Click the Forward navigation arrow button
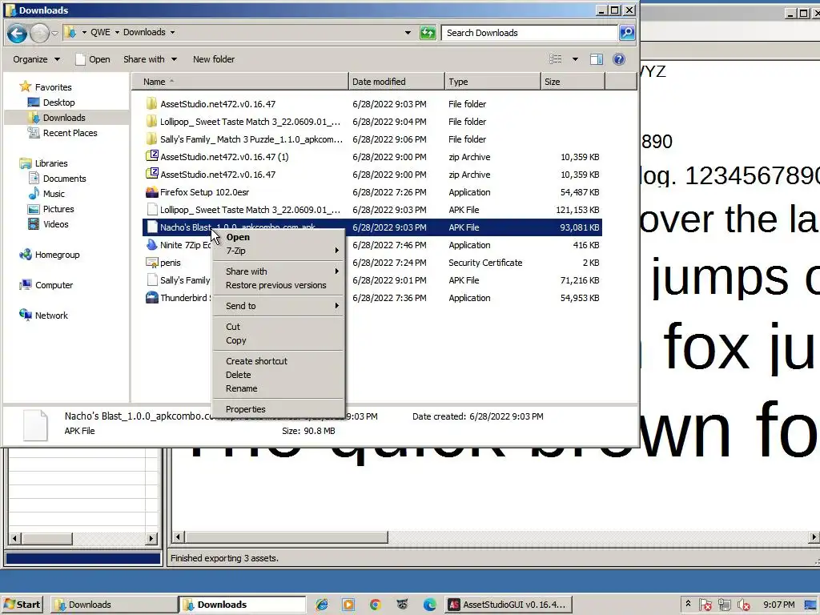This screenshot has height=615, width=820. [39, 34]
